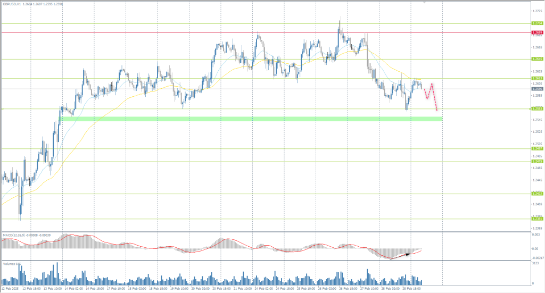Select the 1.2613 resistance level tag
Viewport: 545px width, 293px height.
pyautogui.click(x=536, y=78)
